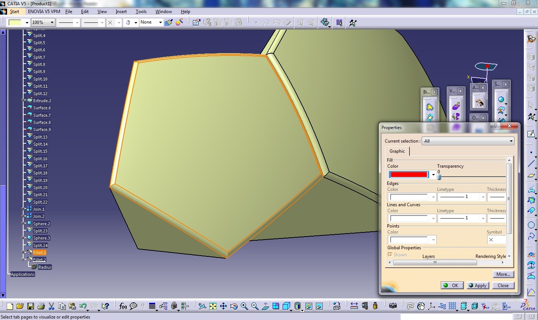
Task: Click the red Fill color swatch
Action: click(409, 174)
